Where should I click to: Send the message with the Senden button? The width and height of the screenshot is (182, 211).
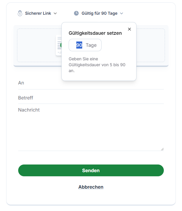click(91, 170)
